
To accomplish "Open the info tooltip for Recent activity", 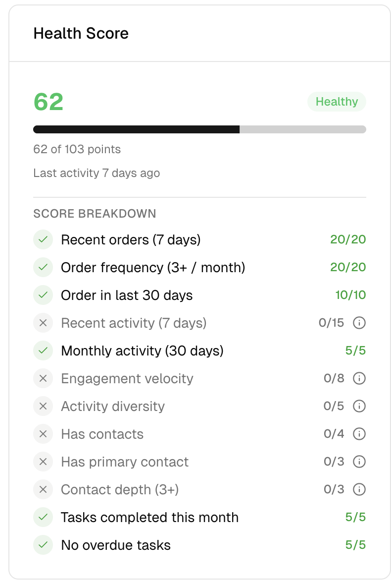I will click(360, 323).
